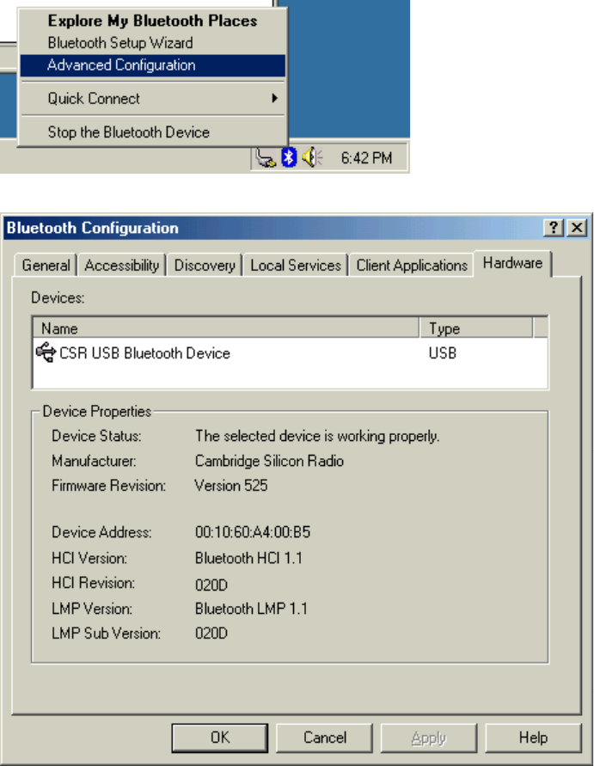The image size is (594, 766).
Task: Click the Cambridge Silicon Radio value
Action: pyautogui.click(x=269, y=461)
